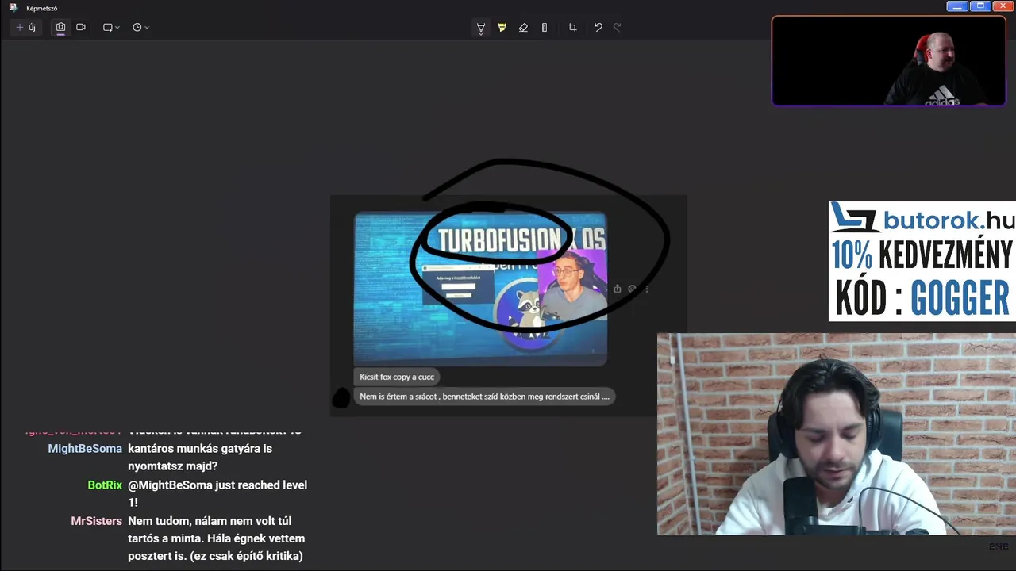Click the MightBeSoma username in chat

[85, 449]
